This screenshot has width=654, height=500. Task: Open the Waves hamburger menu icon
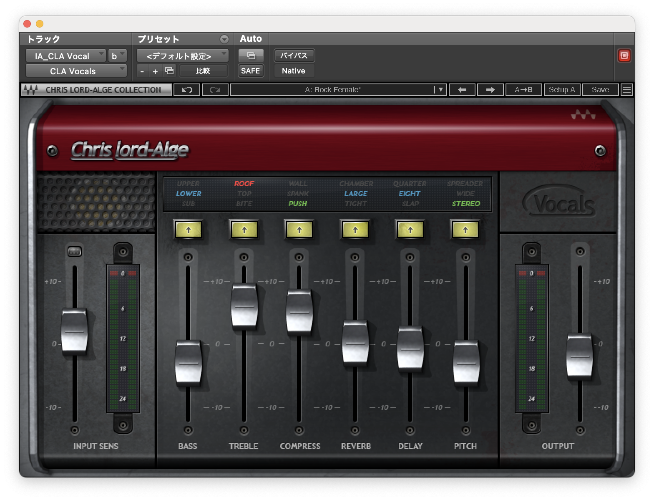coord(626,90)
